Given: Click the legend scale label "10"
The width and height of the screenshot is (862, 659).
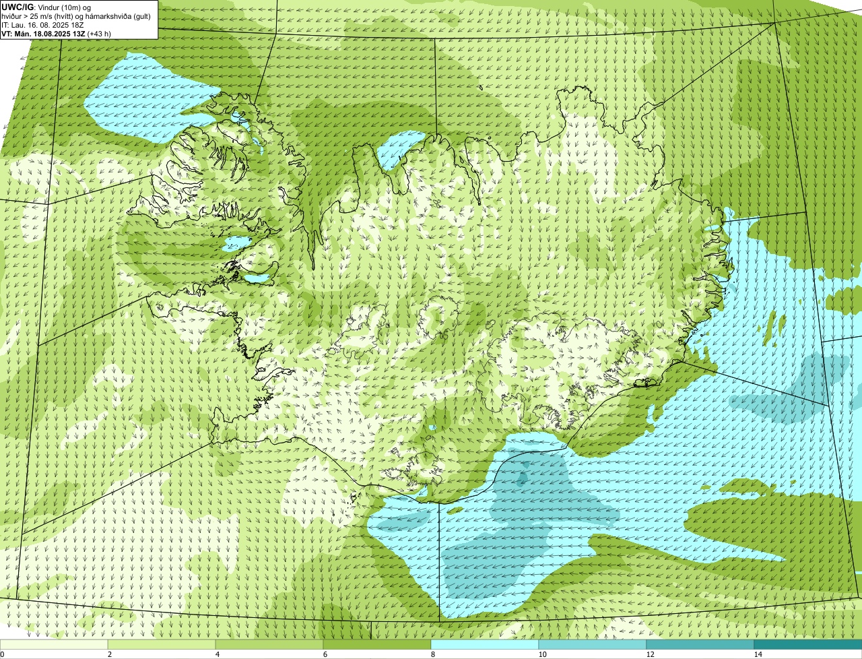Looking at the screenshot, I should click(542, 654).
